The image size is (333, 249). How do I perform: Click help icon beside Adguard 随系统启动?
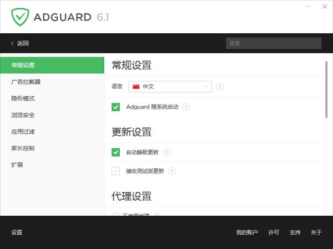tap(186, 107)
